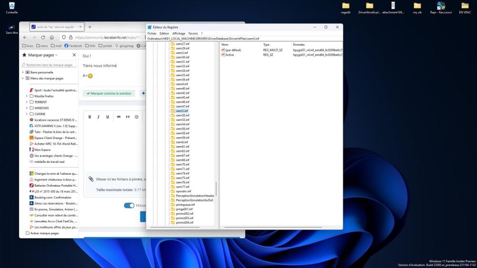Collapse the Menu des marque-pages tree
The height and width of the screenshot is (268, 477).
point(22,78)
